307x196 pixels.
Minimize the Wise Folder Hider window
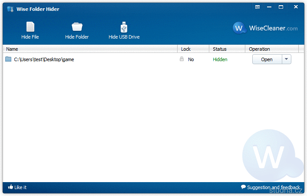pos(269,7)
